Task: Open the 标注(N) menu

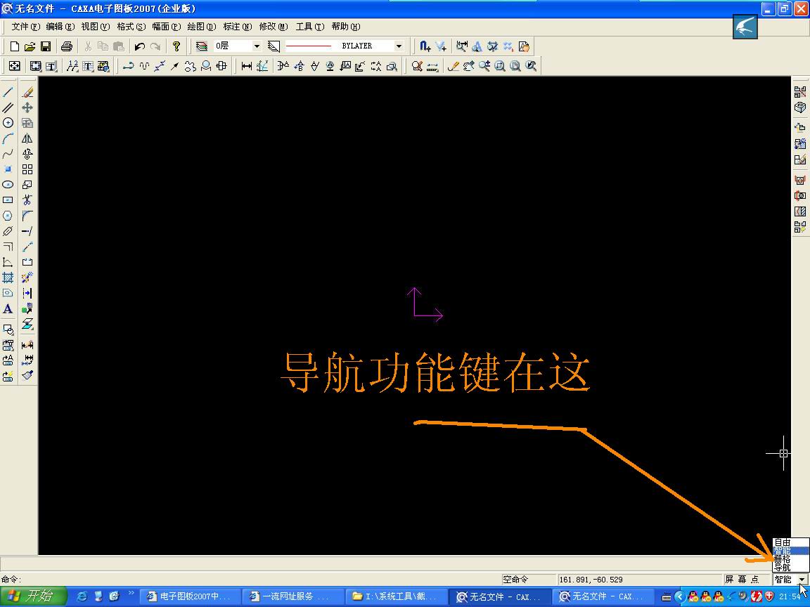Action: click(237, 26)
